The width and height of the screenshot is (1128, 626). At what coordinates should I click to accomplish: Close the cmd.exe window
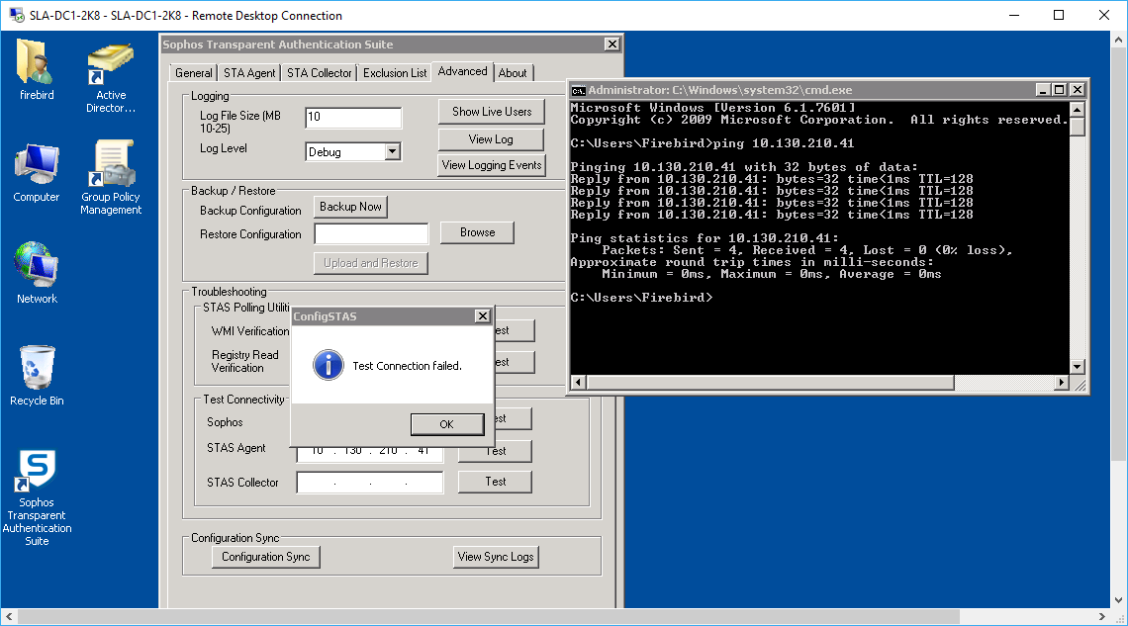point(1077,90)
